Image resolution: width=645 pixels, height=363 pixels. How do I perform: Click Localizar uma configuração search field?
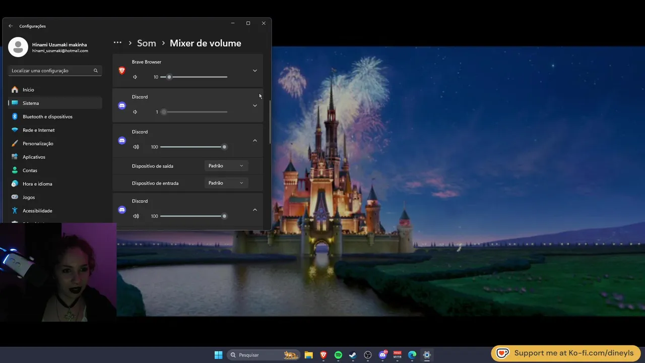coord(55,71)
